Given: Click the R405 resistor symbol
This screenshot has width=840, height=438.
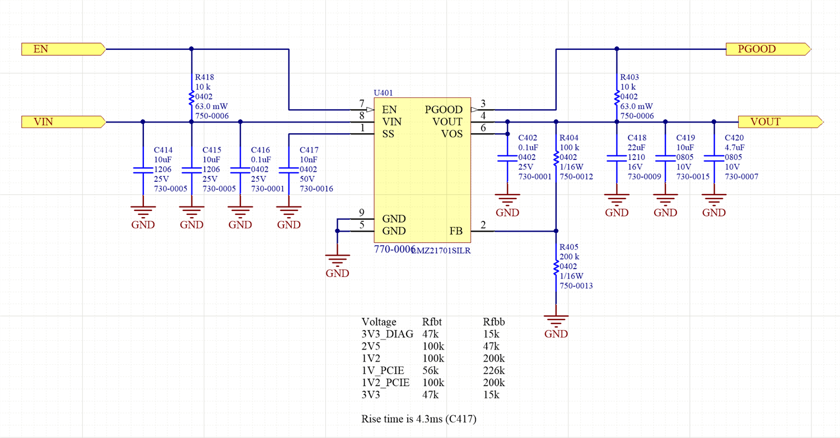Looking at the screenshot, I should click(556, 267).
